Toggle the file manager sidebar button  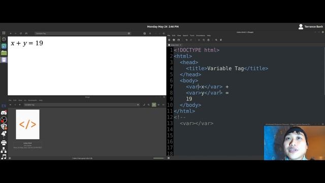click(10, 158)
